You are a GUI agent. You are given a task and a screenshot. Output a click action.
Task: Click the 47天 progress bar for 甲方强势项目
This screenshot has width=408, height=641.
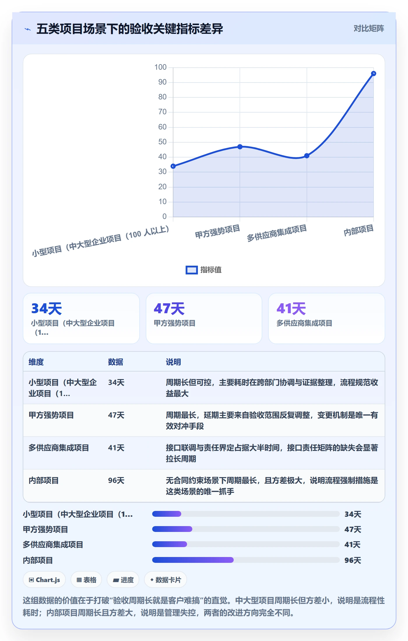(246, 529)
